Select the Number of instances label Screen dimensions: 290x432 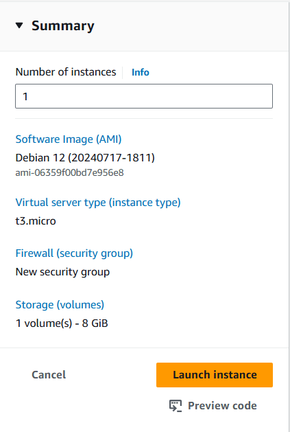pos(66,72)
